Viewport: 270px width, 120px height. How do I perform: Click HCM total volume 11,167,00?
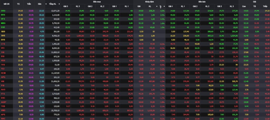point(55,73)
